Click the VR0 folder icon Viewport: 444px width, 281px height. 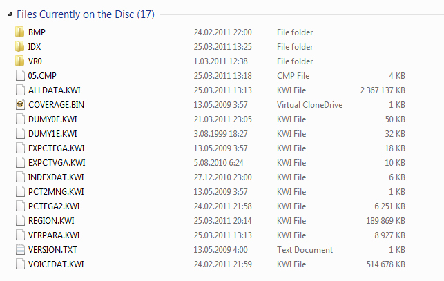point(19,61)
